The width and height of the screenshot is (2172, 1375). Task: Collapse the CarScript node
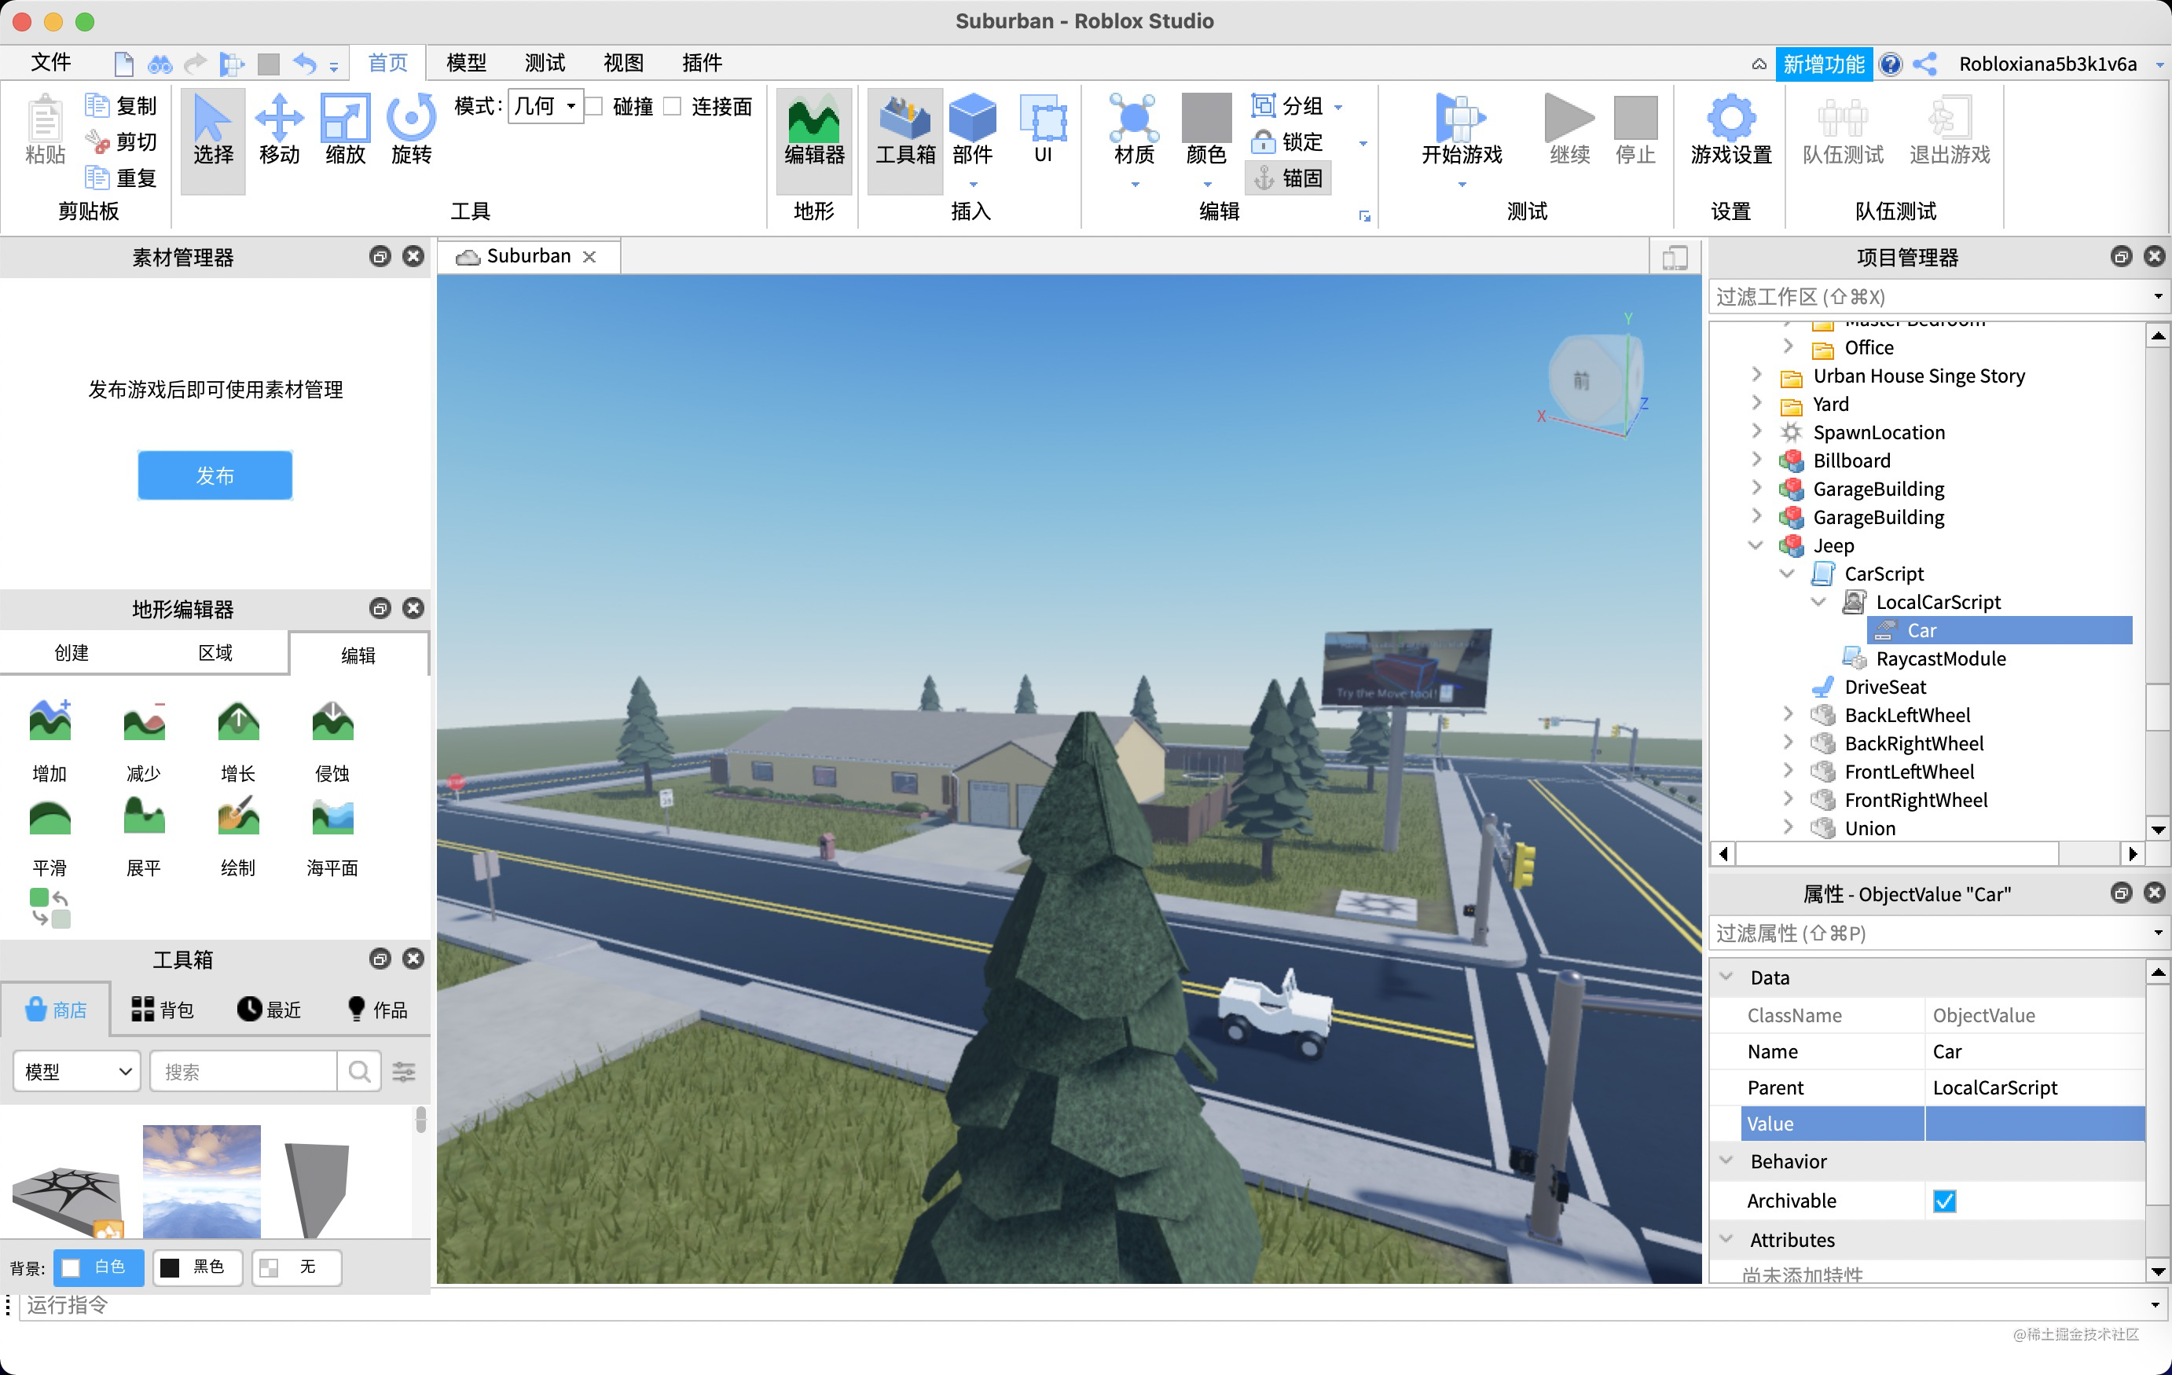pos(1787,574)
